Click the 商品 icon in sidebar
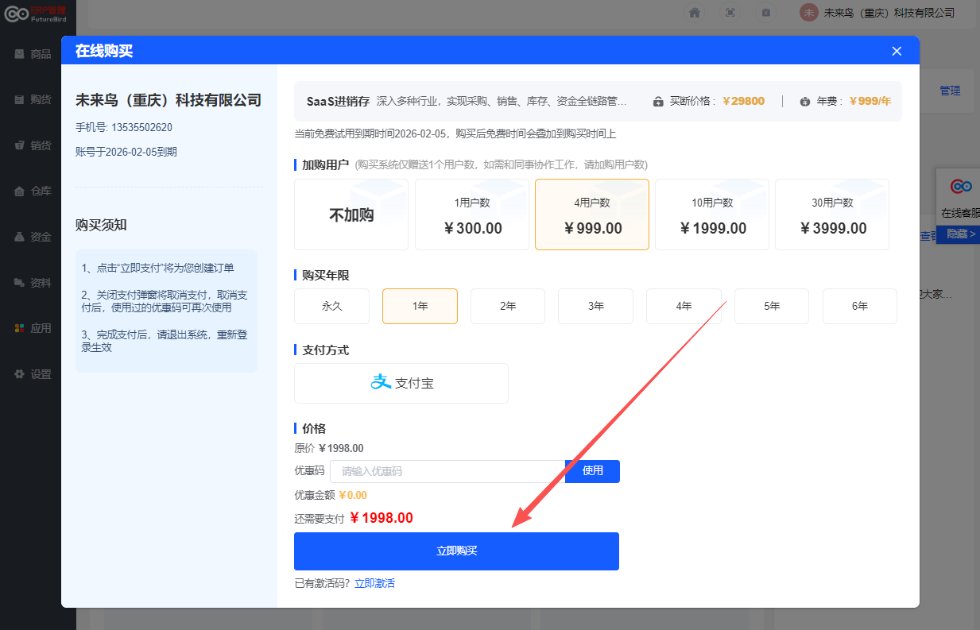This screenshot has width=980, height=630. pos(19,54)
